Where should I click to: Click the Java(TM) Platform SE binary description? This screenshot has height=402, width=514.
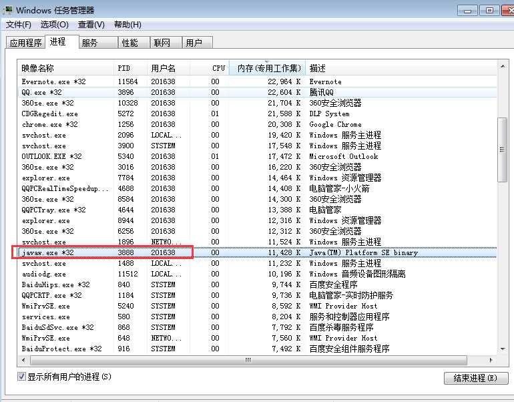[x=364, y=252]
